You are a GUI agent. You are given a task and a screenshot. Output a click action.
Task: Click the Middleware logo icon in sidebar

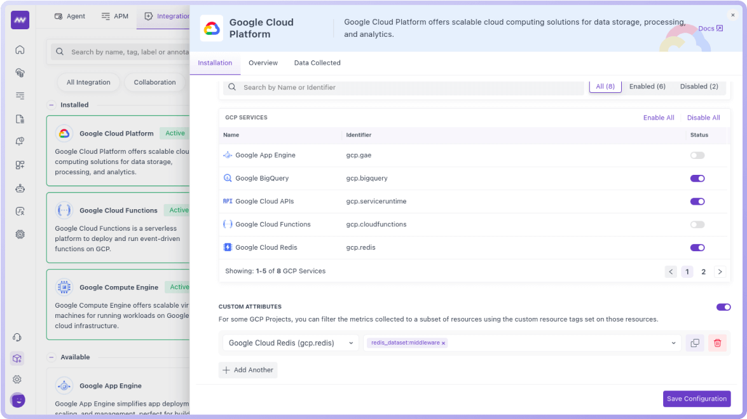(20, 20)
